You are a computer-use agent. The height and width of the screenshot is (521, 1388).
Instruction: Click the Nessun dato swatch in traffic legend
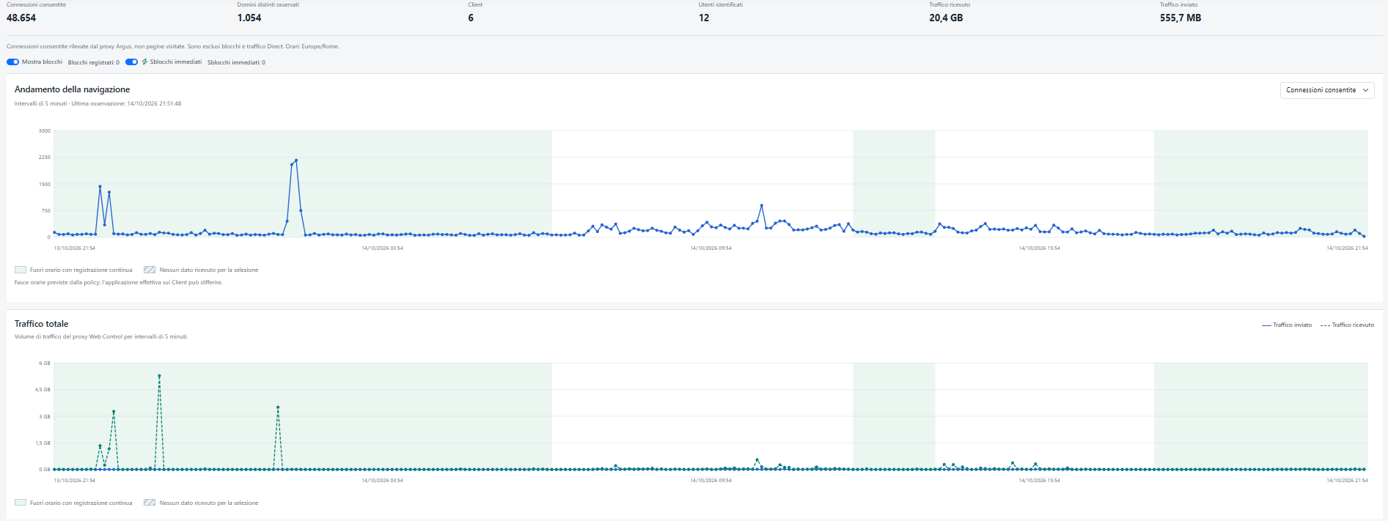coord(150,503)
